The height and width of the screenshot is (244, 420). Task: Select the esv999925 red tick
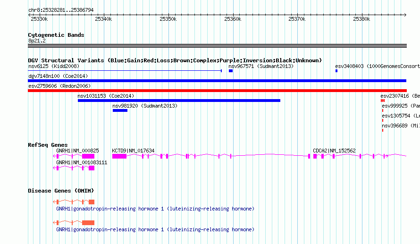383,110
